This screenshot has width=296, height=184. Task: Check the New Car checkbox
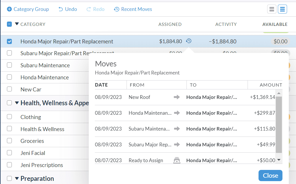point(9,89)
